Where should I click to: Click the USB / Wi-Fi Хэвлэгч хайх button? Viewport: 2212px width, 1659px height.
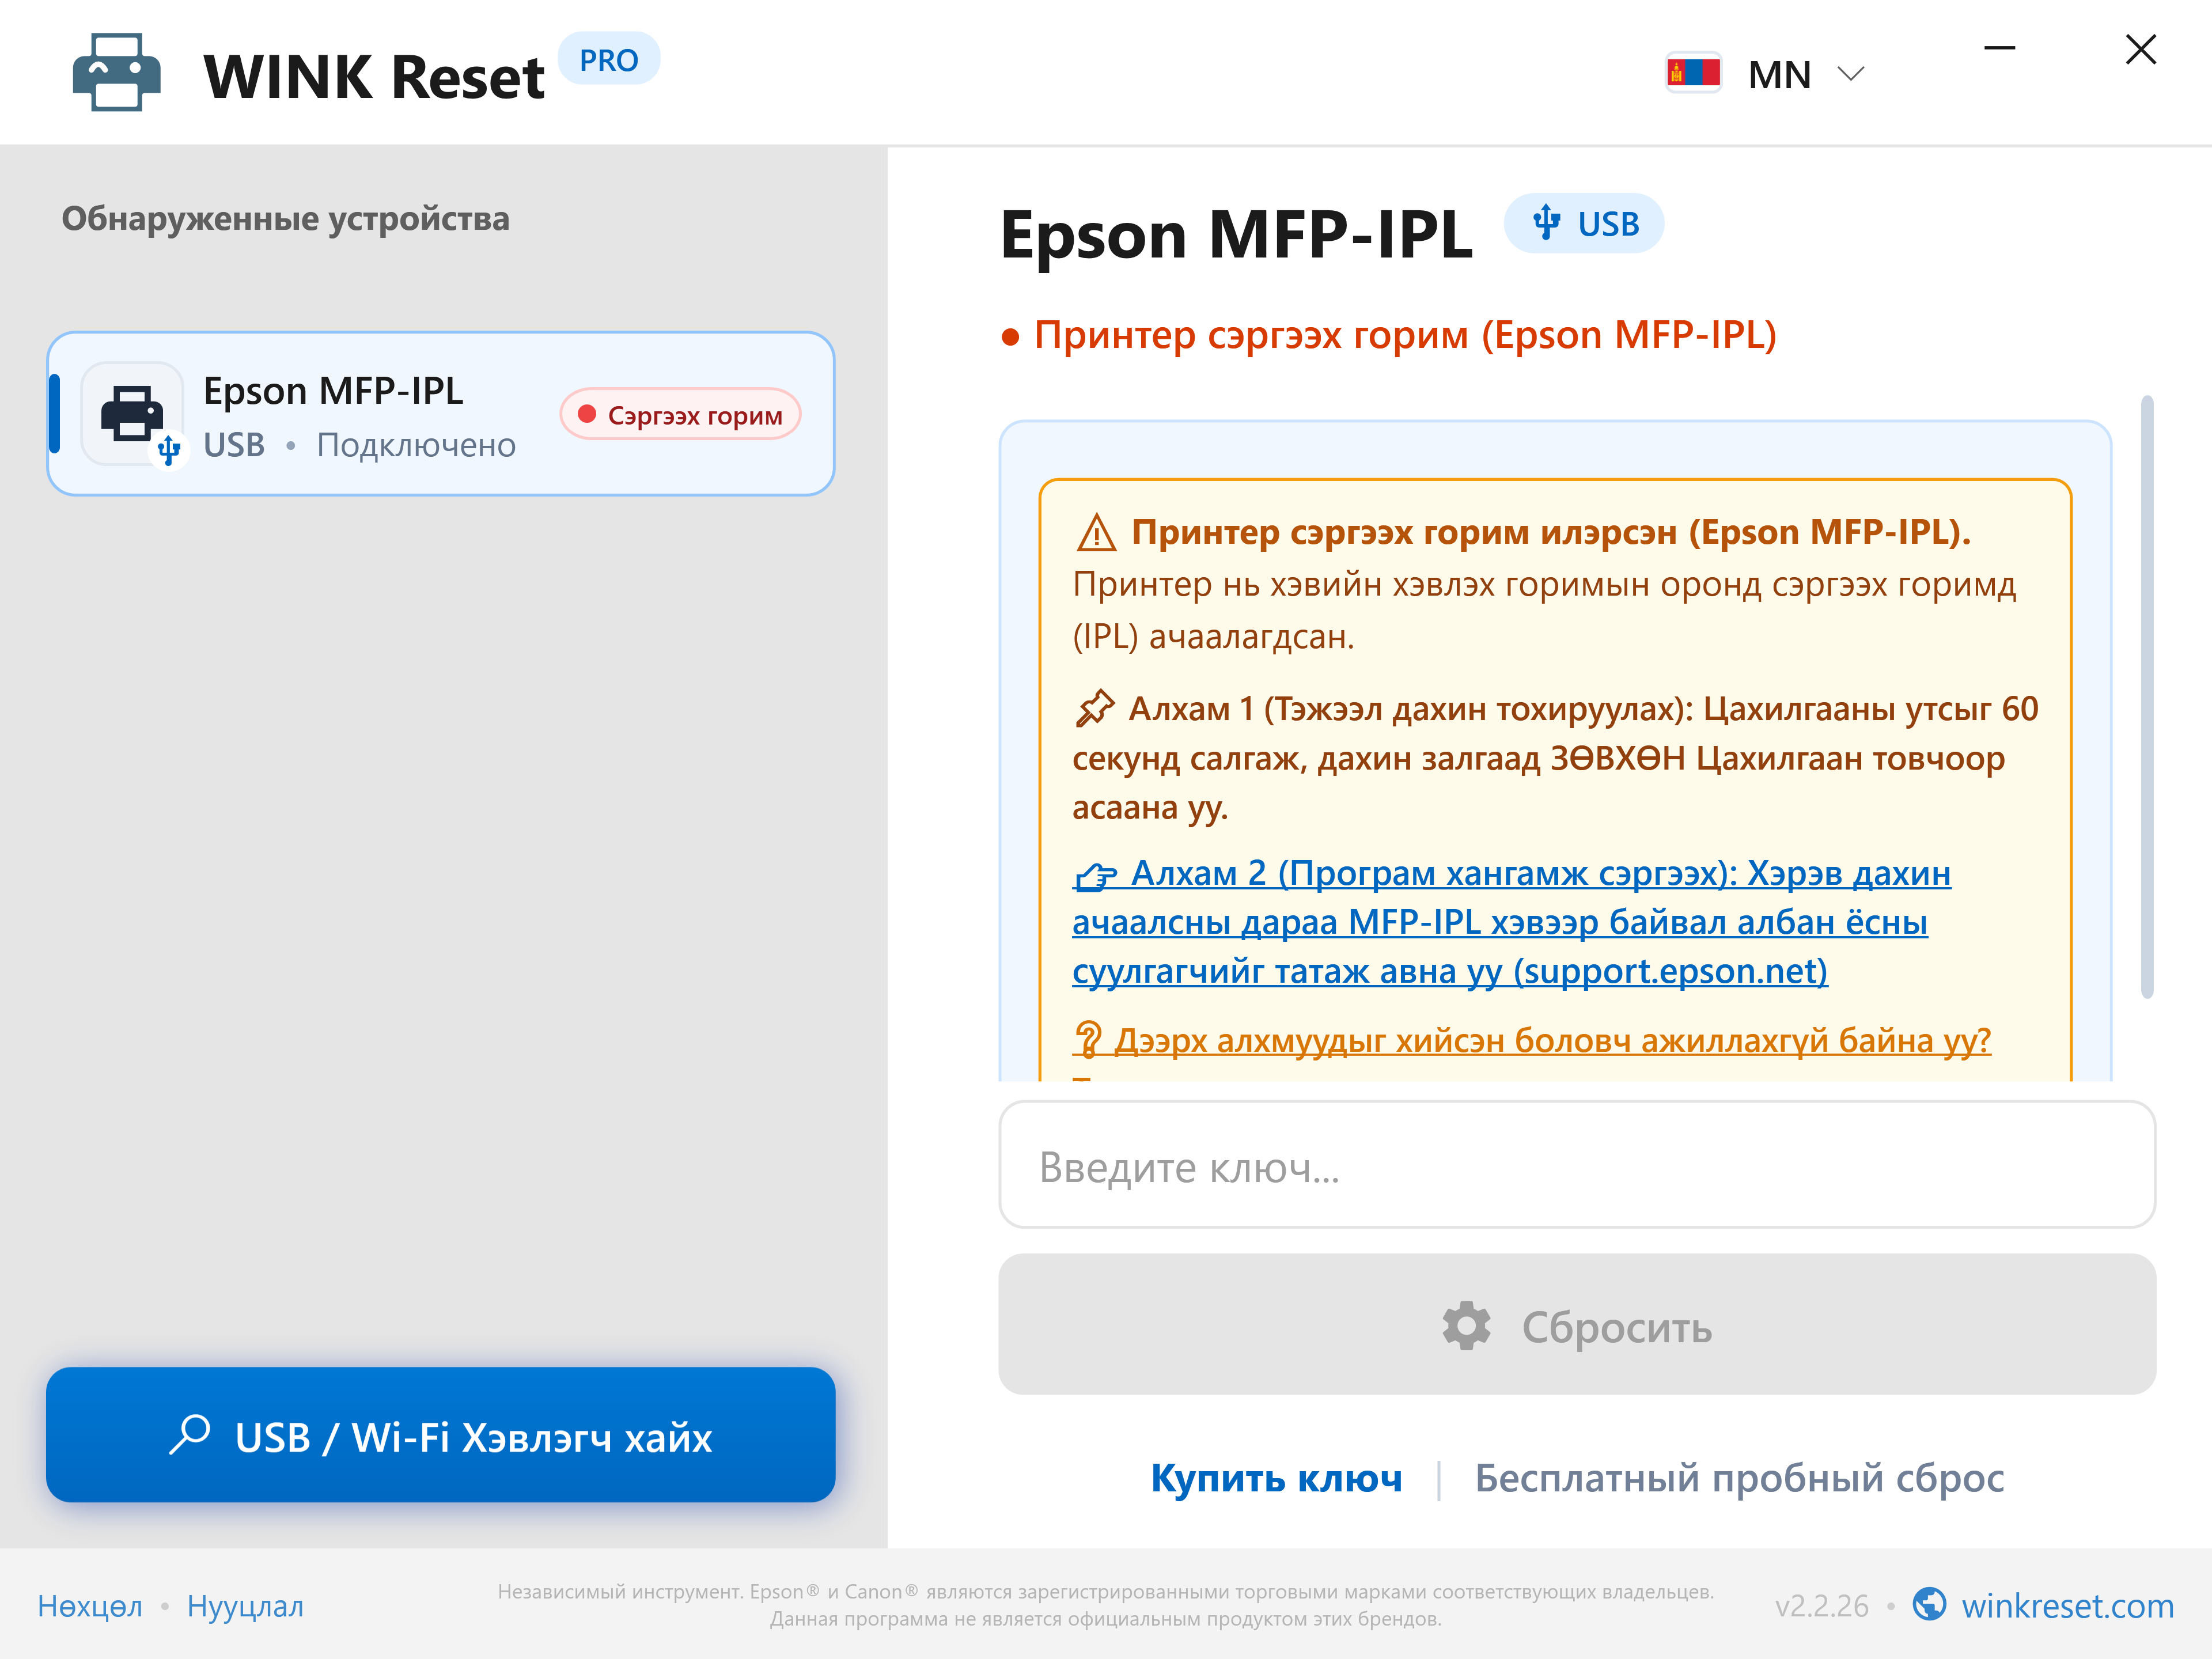(441, 1435)
